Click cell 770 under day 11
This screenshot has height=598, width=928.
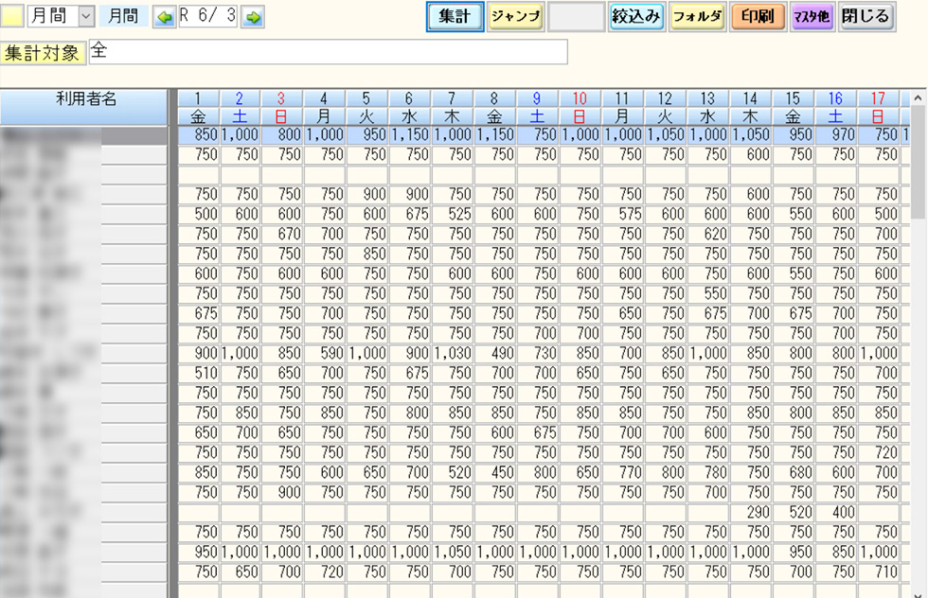click(623, 472)
